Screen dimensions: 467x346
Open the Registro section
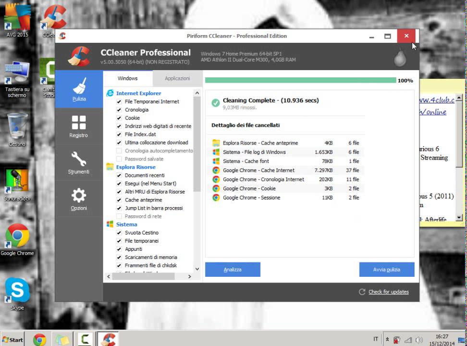point(79,126)
